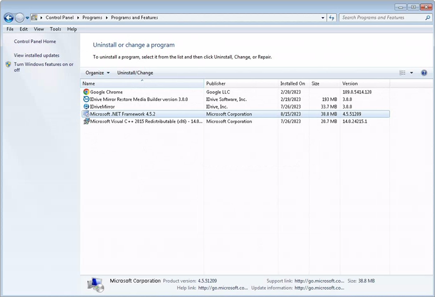
Task: Select the Google Chrome entry name
Action: click(x=106, y=92)
